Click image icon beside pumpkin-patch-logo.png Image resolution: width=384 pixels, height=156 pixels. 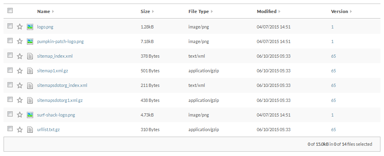pyautogui.click(x=30, y=41)
